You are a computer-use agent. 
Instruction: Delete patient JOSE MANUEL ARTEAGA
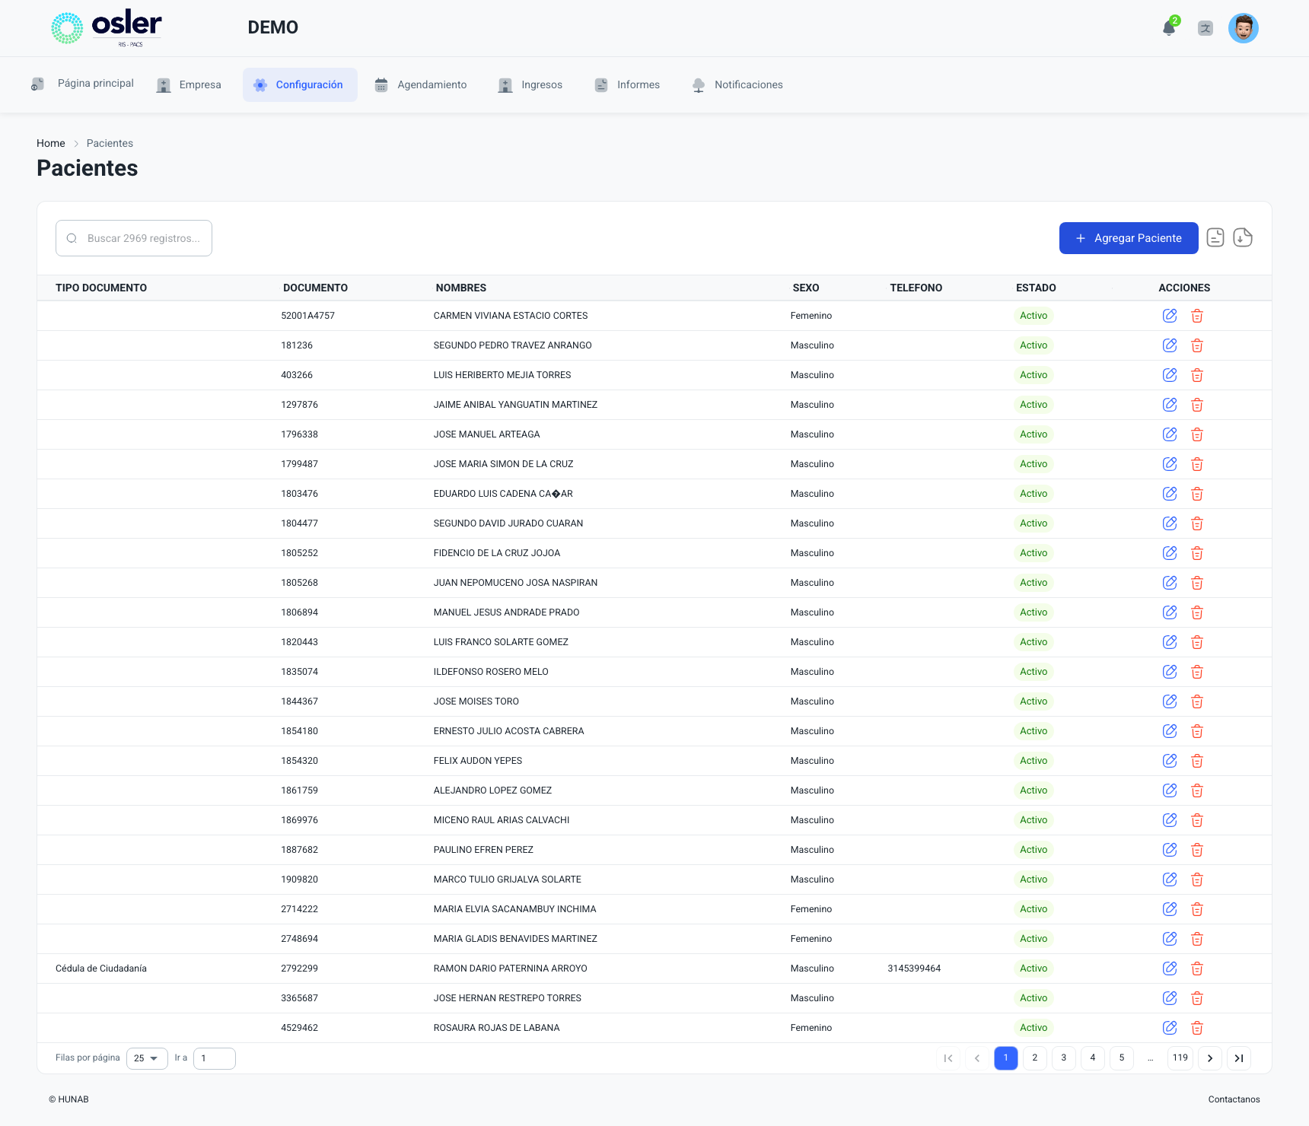click(1197, 434)
